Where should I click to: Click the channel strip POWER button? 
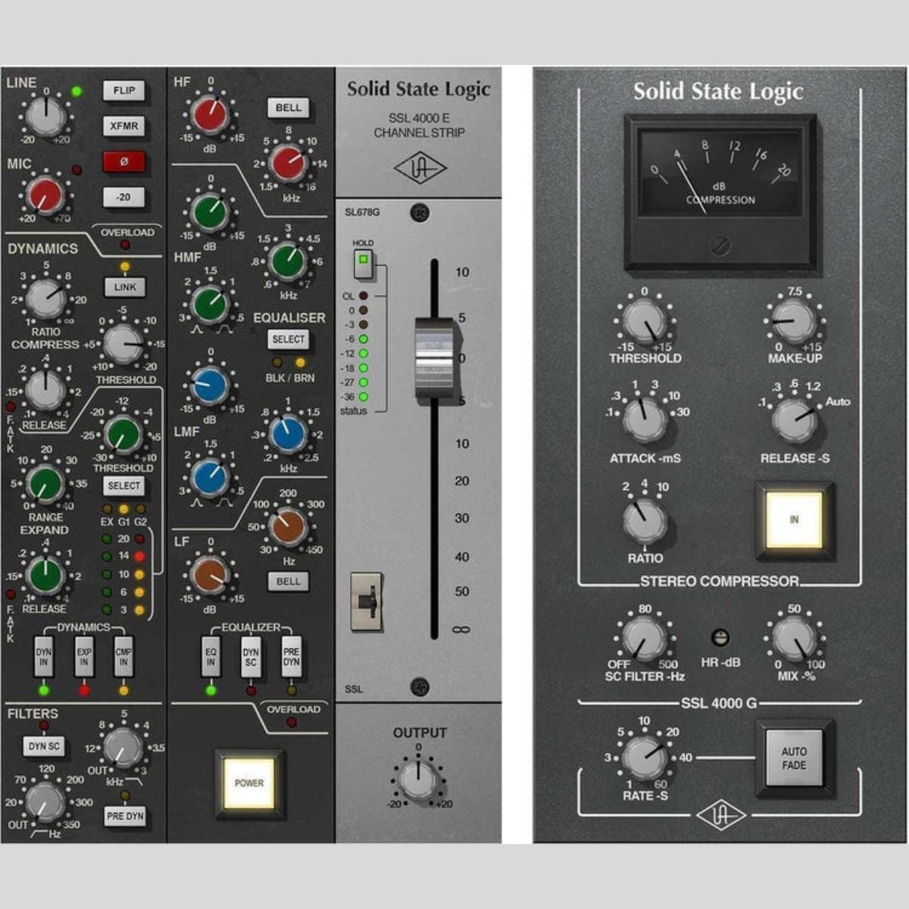click(249, 783)
